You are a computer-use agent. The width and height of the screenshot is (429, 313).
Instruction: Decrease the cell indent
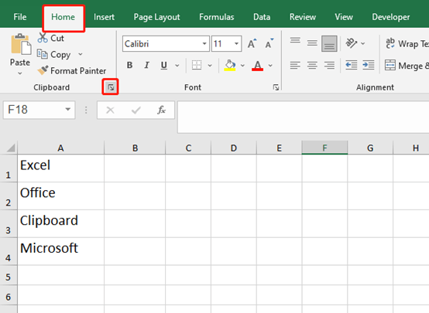click(x=352, y=65)
